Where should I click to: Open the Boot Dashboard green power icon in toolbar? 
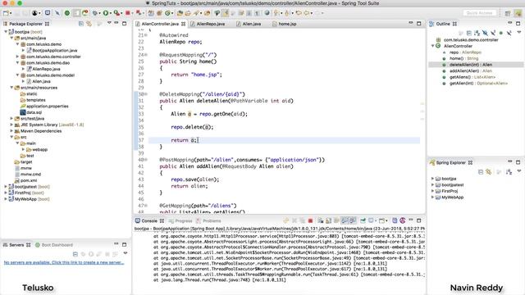(x=67, y=13)
